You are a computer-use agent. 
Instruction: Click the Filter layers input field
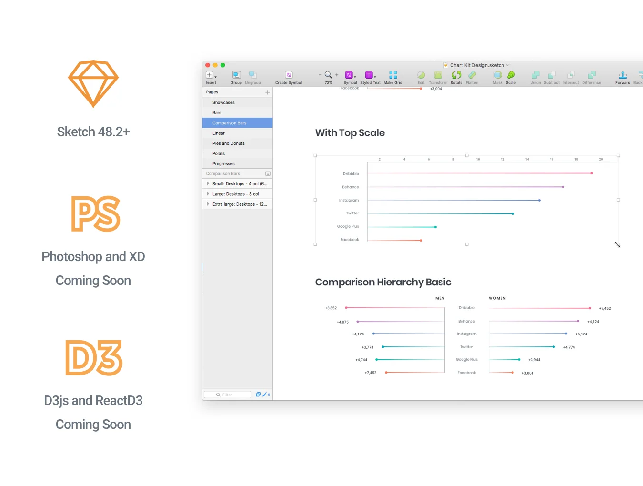[227, 395]
